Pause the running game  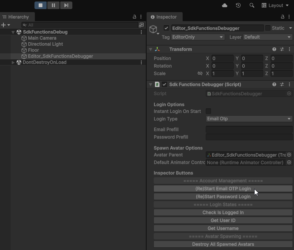click(x=53, y=5)
